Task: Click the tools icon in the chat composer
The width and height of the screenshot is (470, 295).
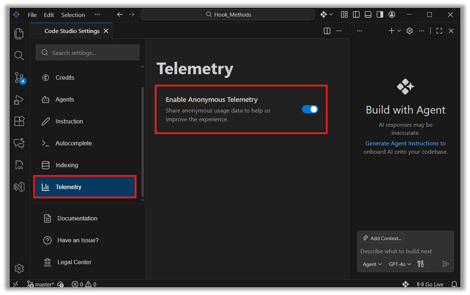Action: (x=420, y=264)
